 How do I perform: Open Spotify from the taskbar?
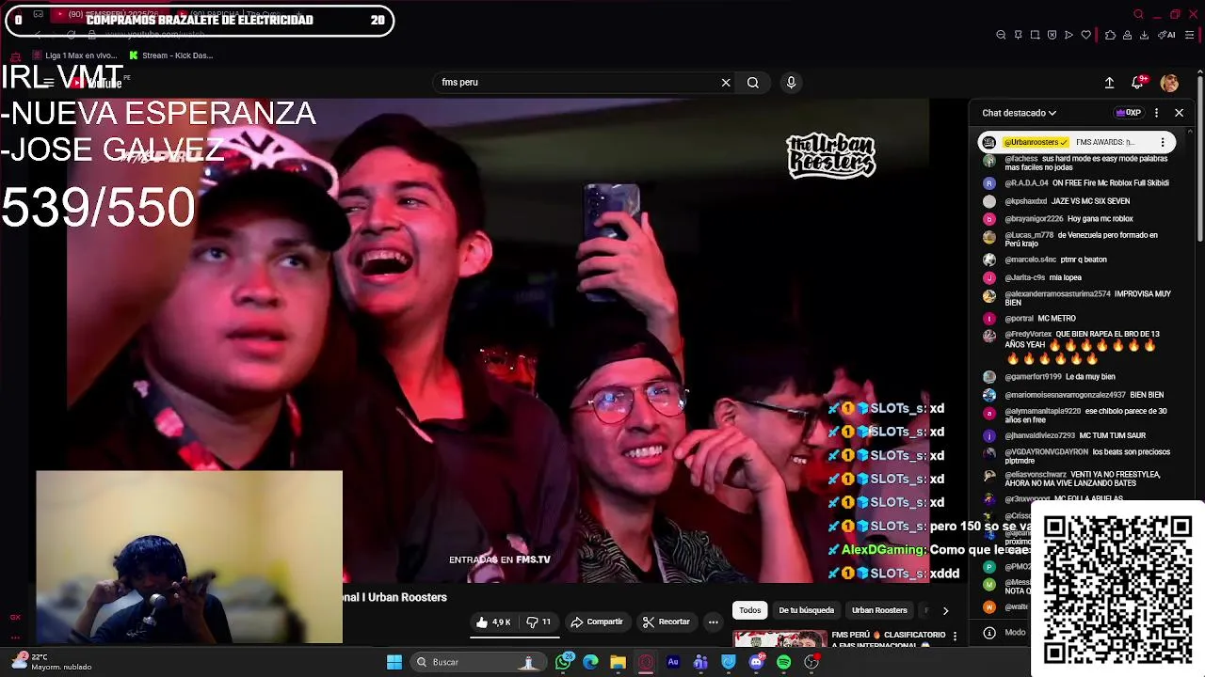pyautogui.click(x=783, y=662)
